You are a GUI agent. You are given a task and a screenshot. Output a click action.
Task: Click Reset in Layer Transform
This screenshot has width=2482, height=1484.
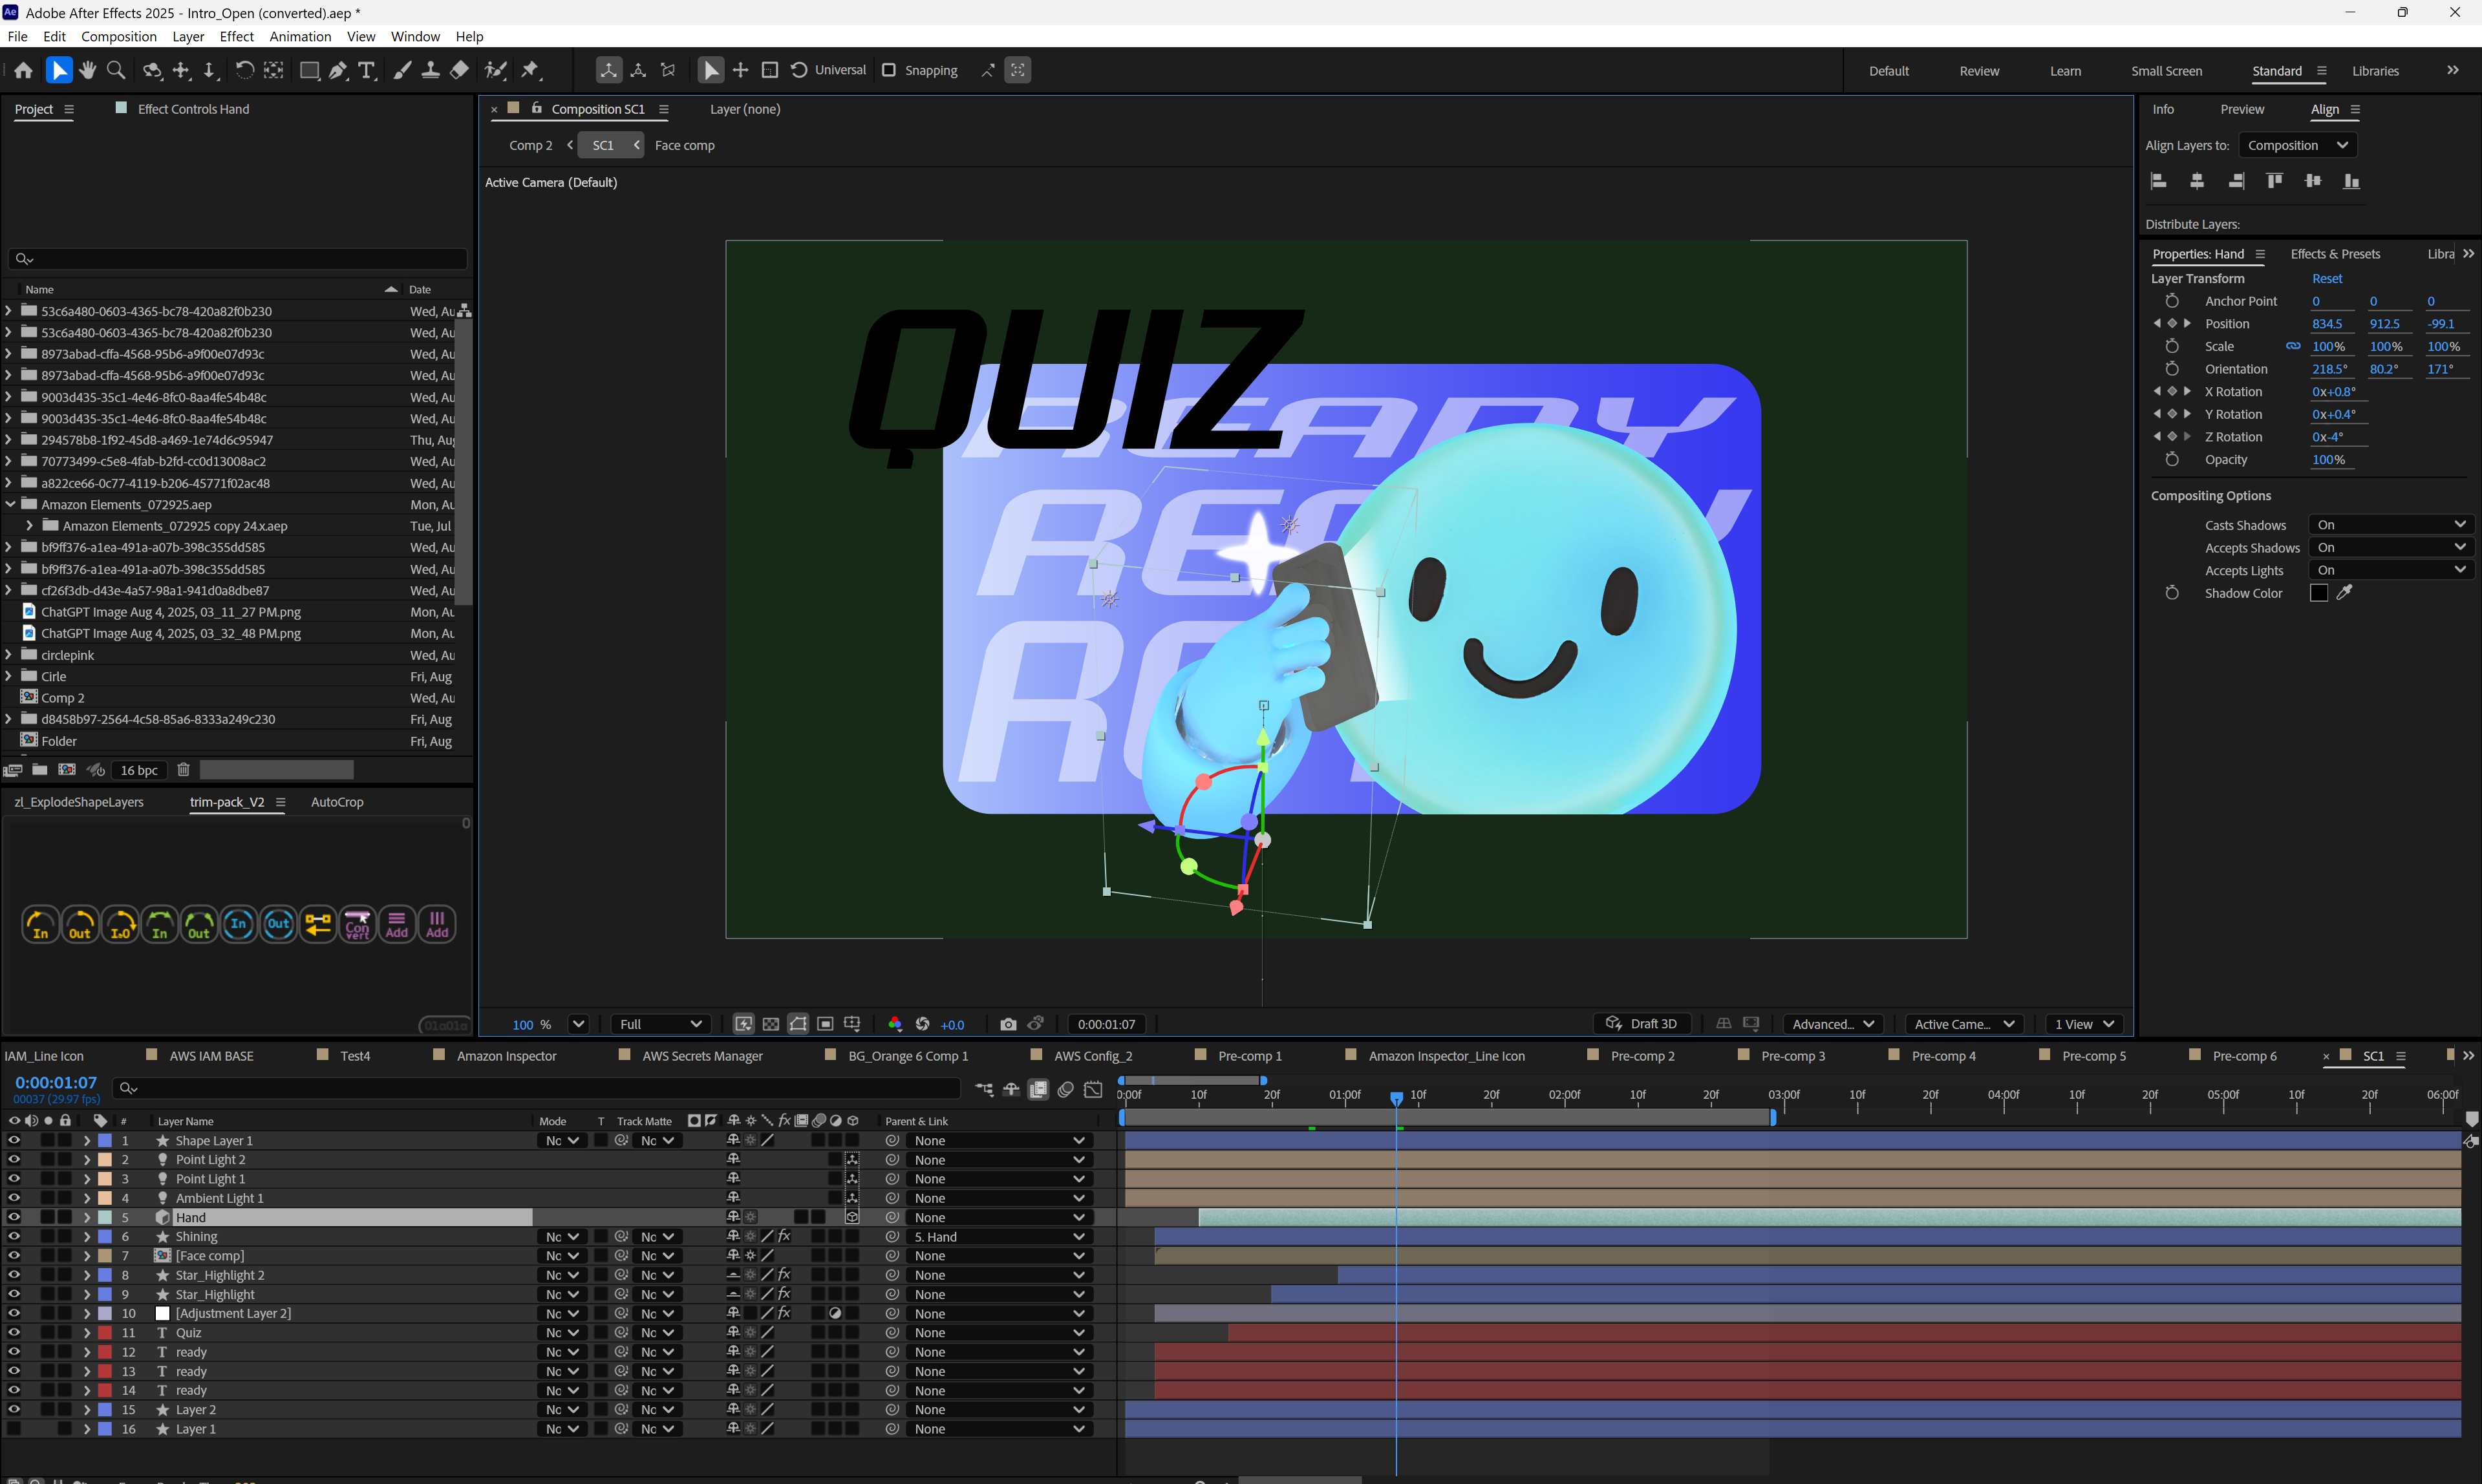click(x=2326, y=279)
